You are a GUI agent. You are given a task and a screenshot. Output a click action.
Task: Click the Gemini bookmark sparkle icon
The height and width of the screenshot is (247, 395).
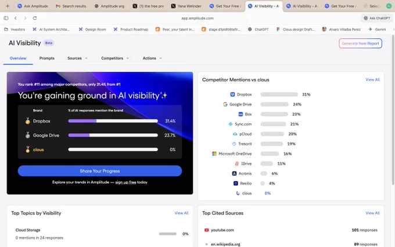370,29
